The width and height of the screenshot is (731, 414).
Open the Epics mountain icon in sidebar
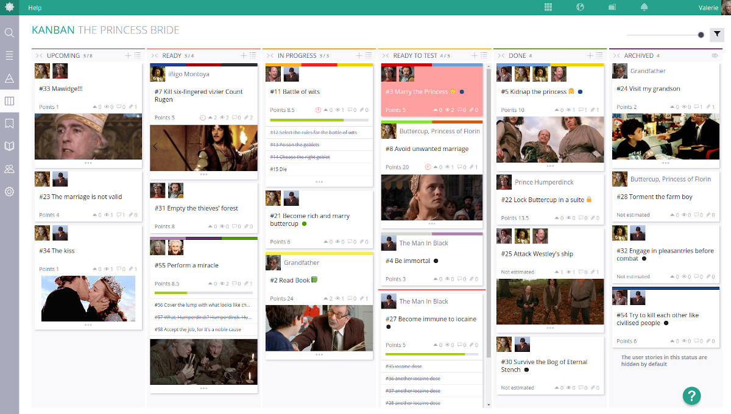coord(9,78)
